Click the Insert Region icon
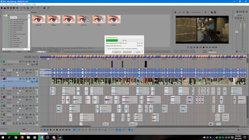The height and width of the screenshot is (140, 249). [113, 130]
